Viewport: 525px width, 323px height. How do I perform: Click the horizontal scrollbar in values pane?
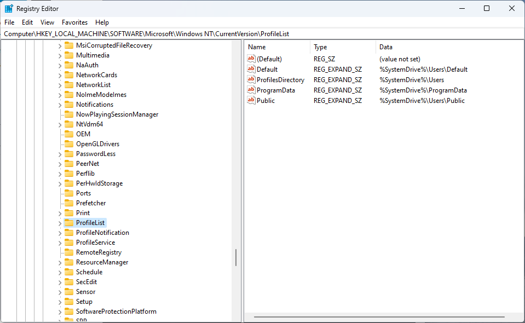[379, 316]
